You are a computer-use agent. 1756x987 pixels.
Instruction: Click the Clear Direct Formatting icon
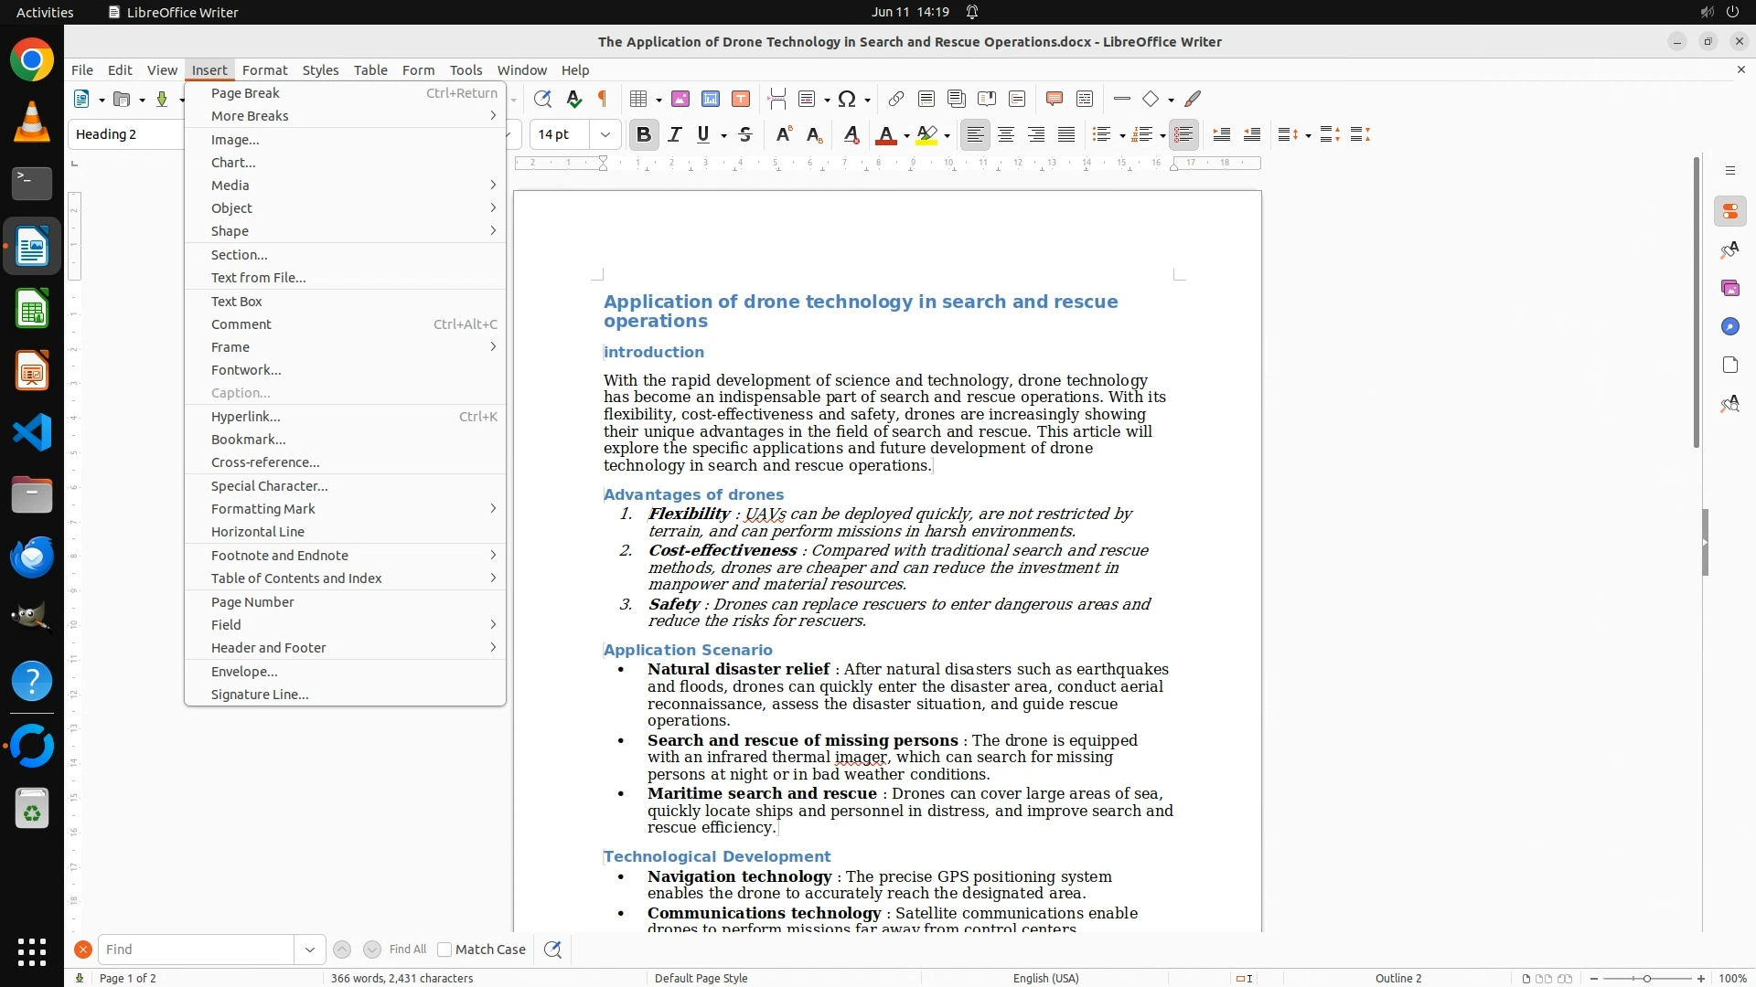851,135
